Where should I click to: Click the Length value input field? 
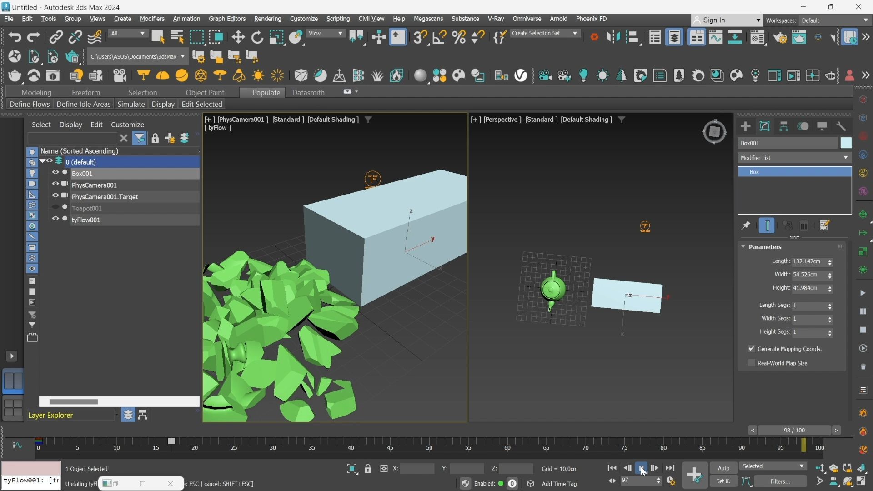click(x=809, y=261)
